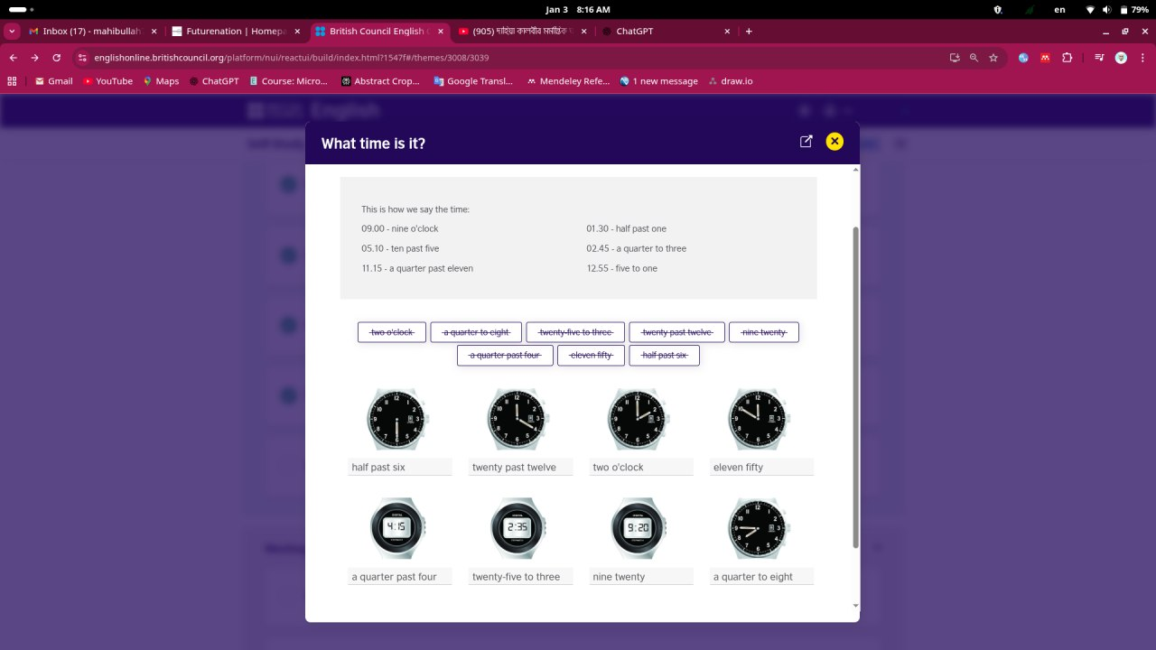Click the 'half past six' answer field
1156x650 pixels.
pyautogui.click(x=399, y=468)
